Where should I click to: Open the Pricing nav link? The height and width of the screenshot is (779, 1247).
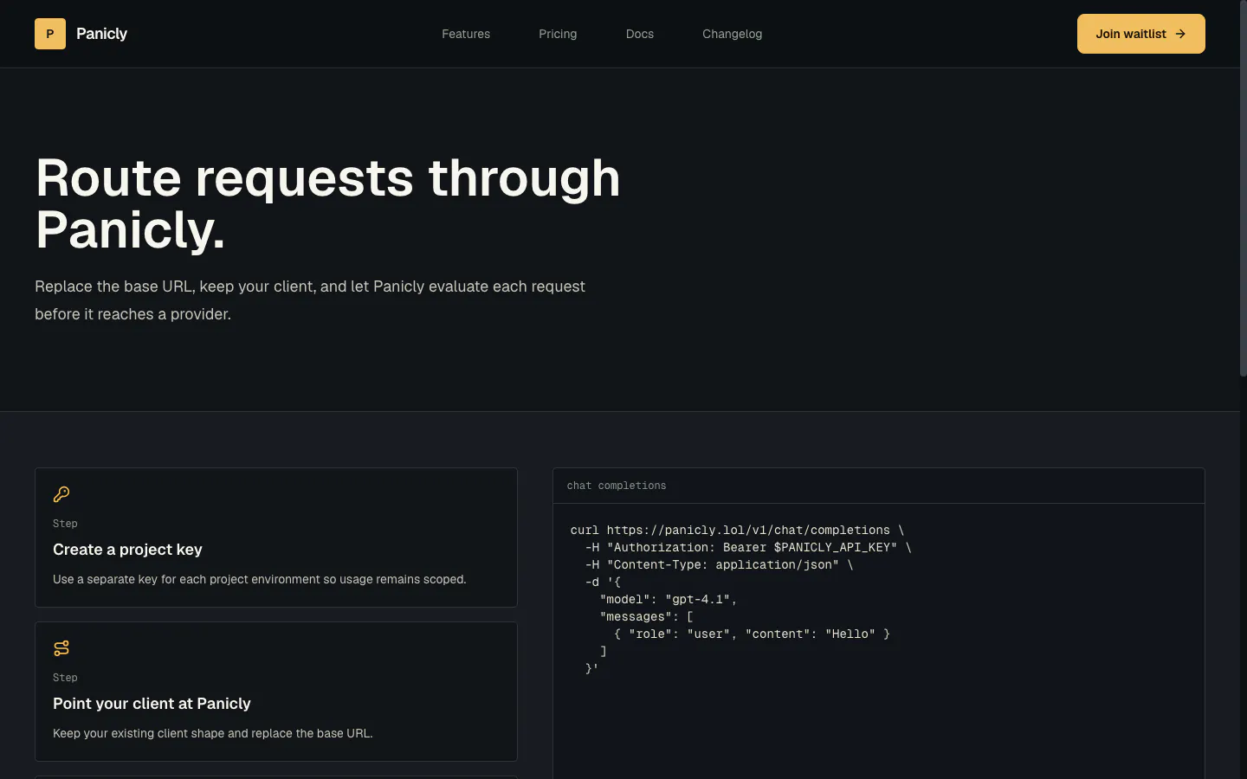click(x=558, y=34)
